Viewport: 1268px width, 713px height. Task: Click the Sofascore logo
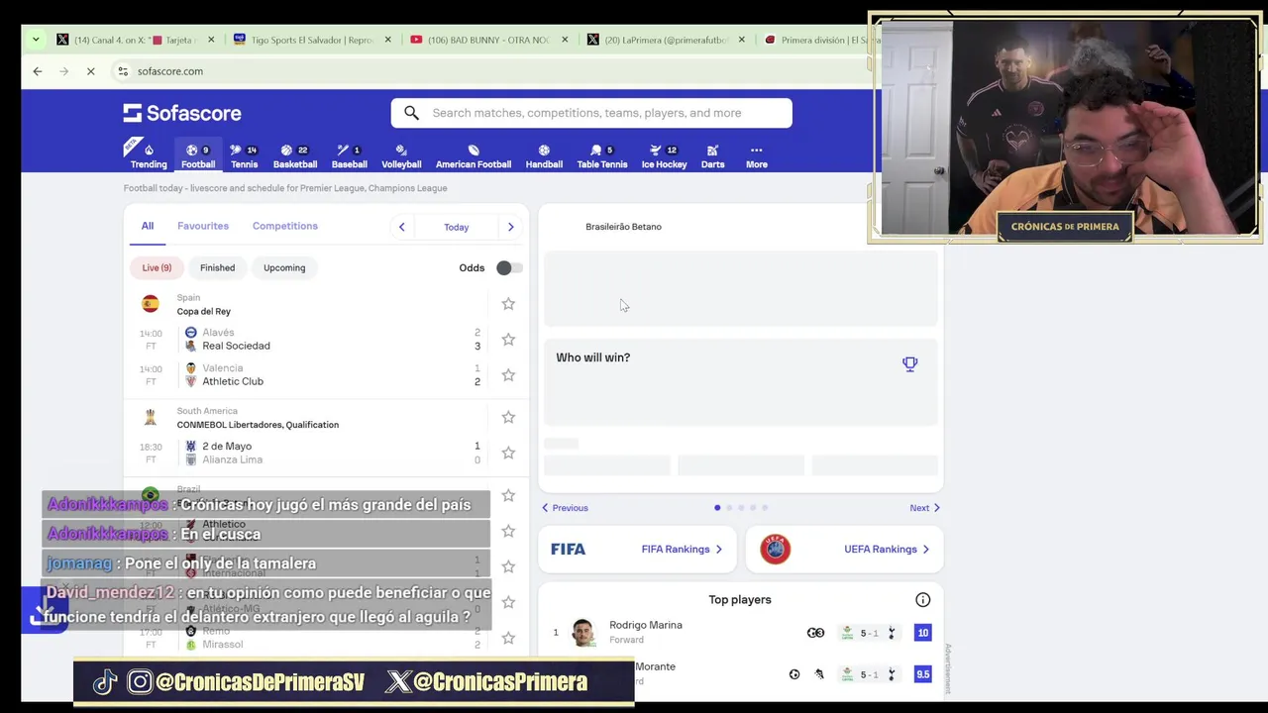pos(182,113)
